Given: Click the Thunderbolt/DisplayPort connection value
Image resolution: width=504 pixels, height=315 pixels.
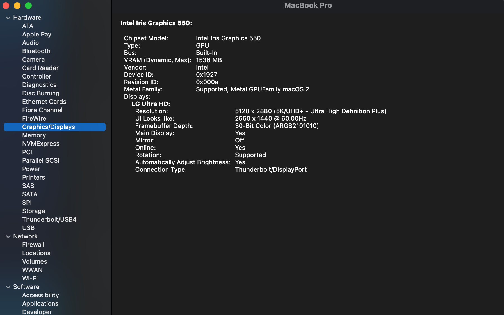Looking at the screenshot, I should pos(271,169).
